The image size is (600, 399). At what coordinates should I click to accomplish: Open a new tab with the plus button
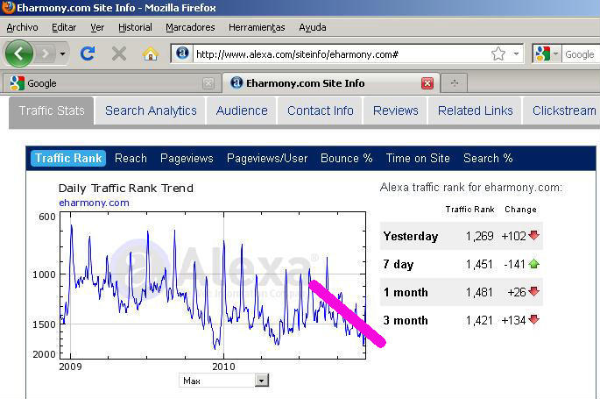pos(455,83)
